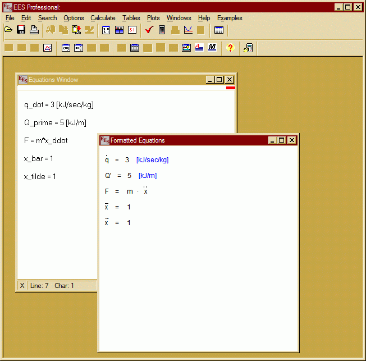Click the red checkmark Check Equations icon

[149, 30]
